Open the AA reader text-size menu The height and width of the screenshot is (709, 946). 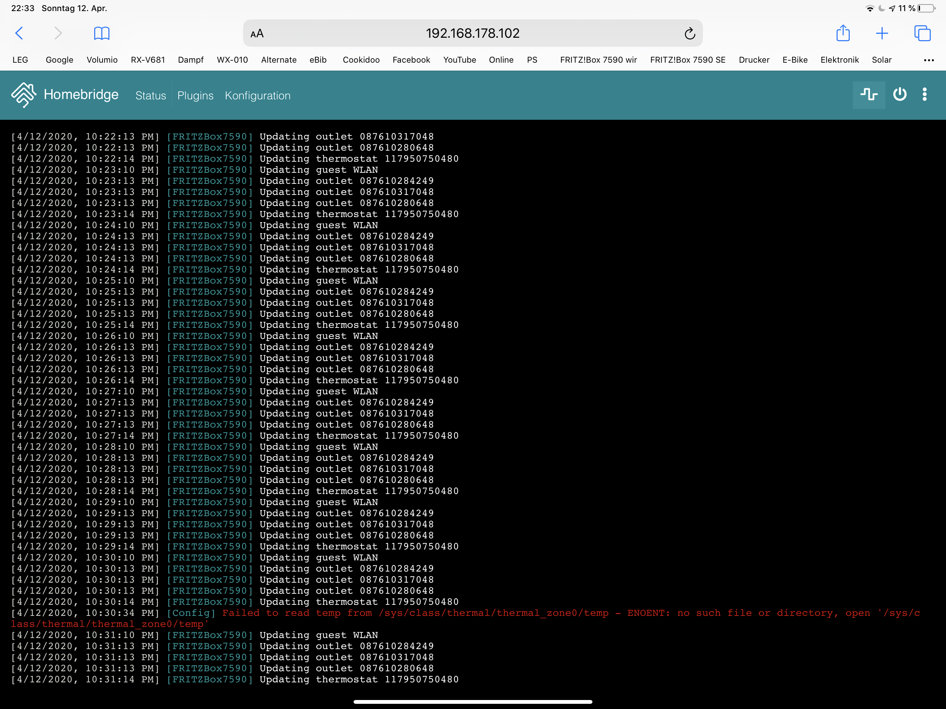tap(257, 33)
